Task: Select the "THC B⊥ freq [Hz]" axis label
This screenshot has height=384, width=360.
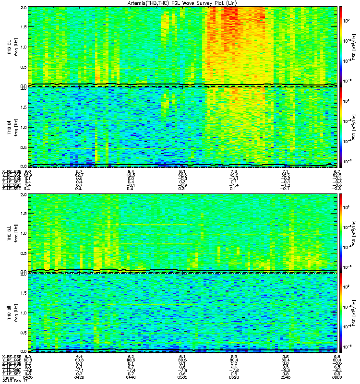Action: point(13,233)
